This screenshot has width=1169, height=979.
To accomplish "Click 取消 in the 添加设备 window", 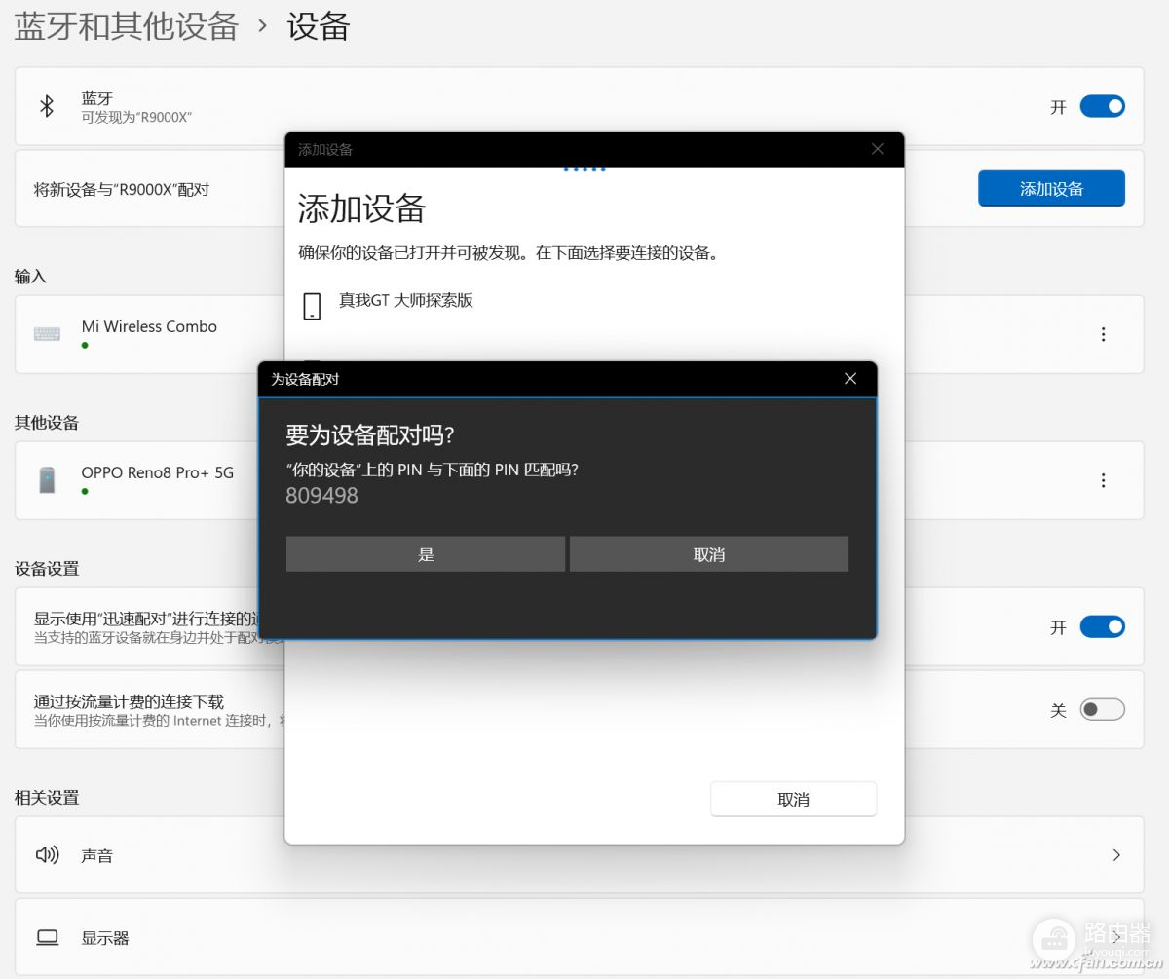I will click(x=793, y=799).
